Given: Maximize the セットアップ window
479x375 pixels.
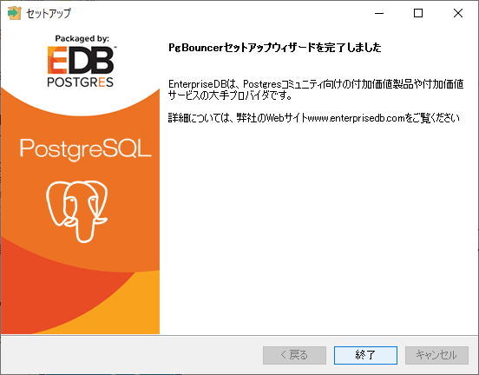Looking at the screenshot, I should click(x=418, y=13).
